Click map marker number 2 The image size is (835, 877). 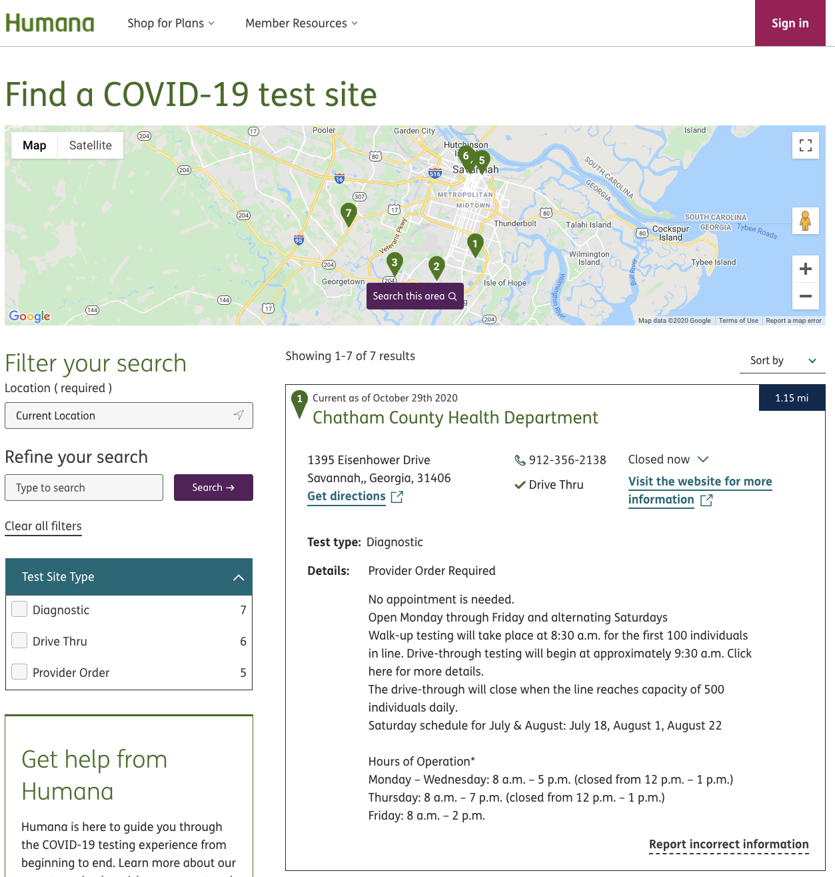[x=436, y=267]
